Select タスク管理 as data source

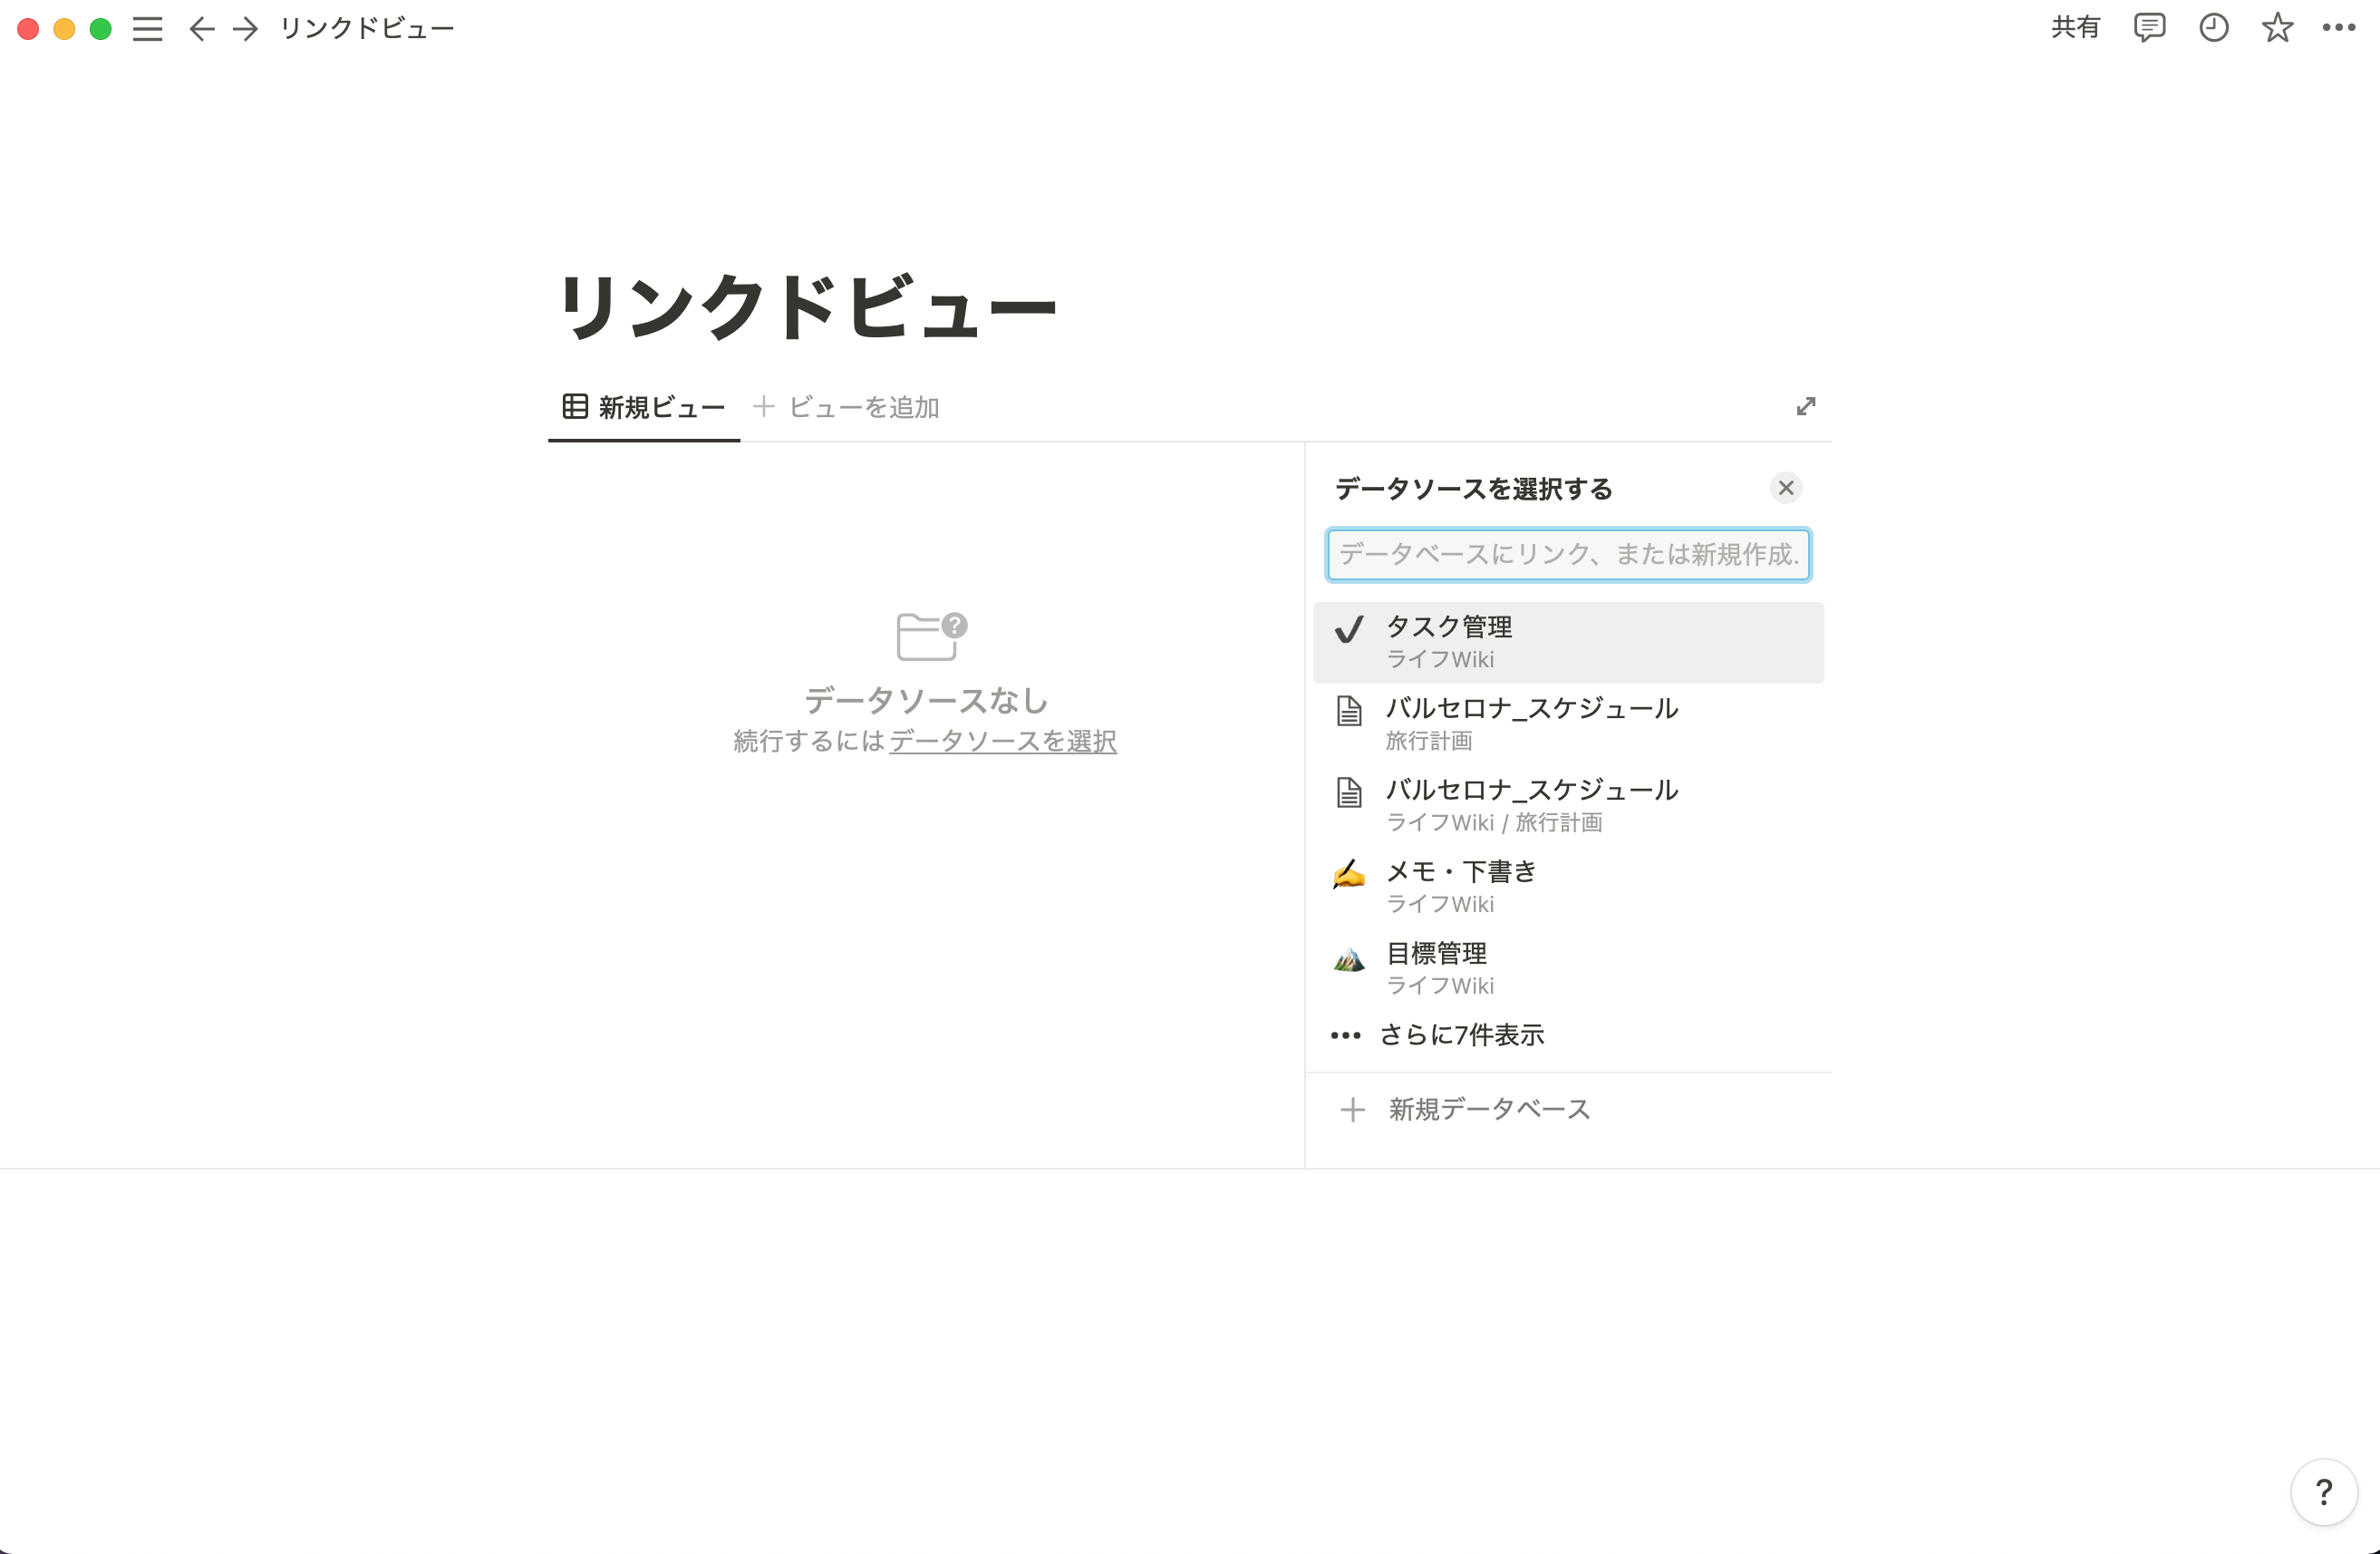1567,643
